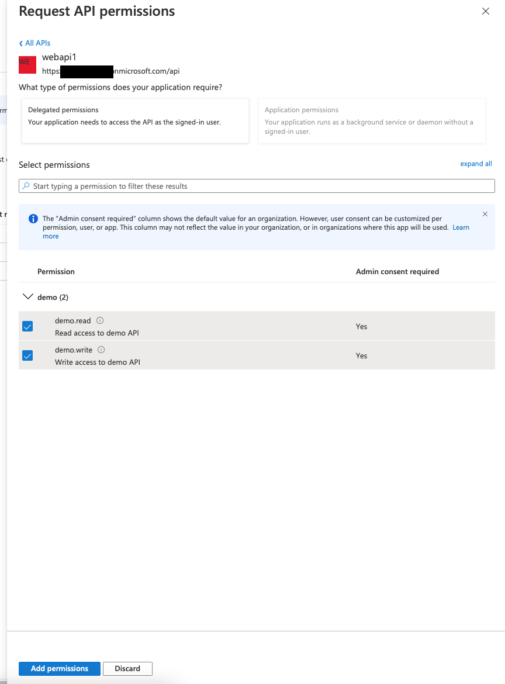Click expand all to open permission groups
This screenshot has width=505, height=684.
[476, 164]
